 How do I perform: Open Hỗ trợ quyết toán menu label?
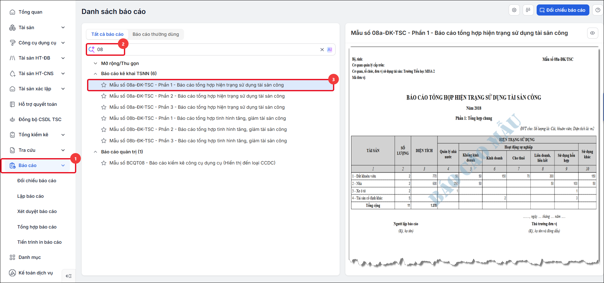click(38, 104)
